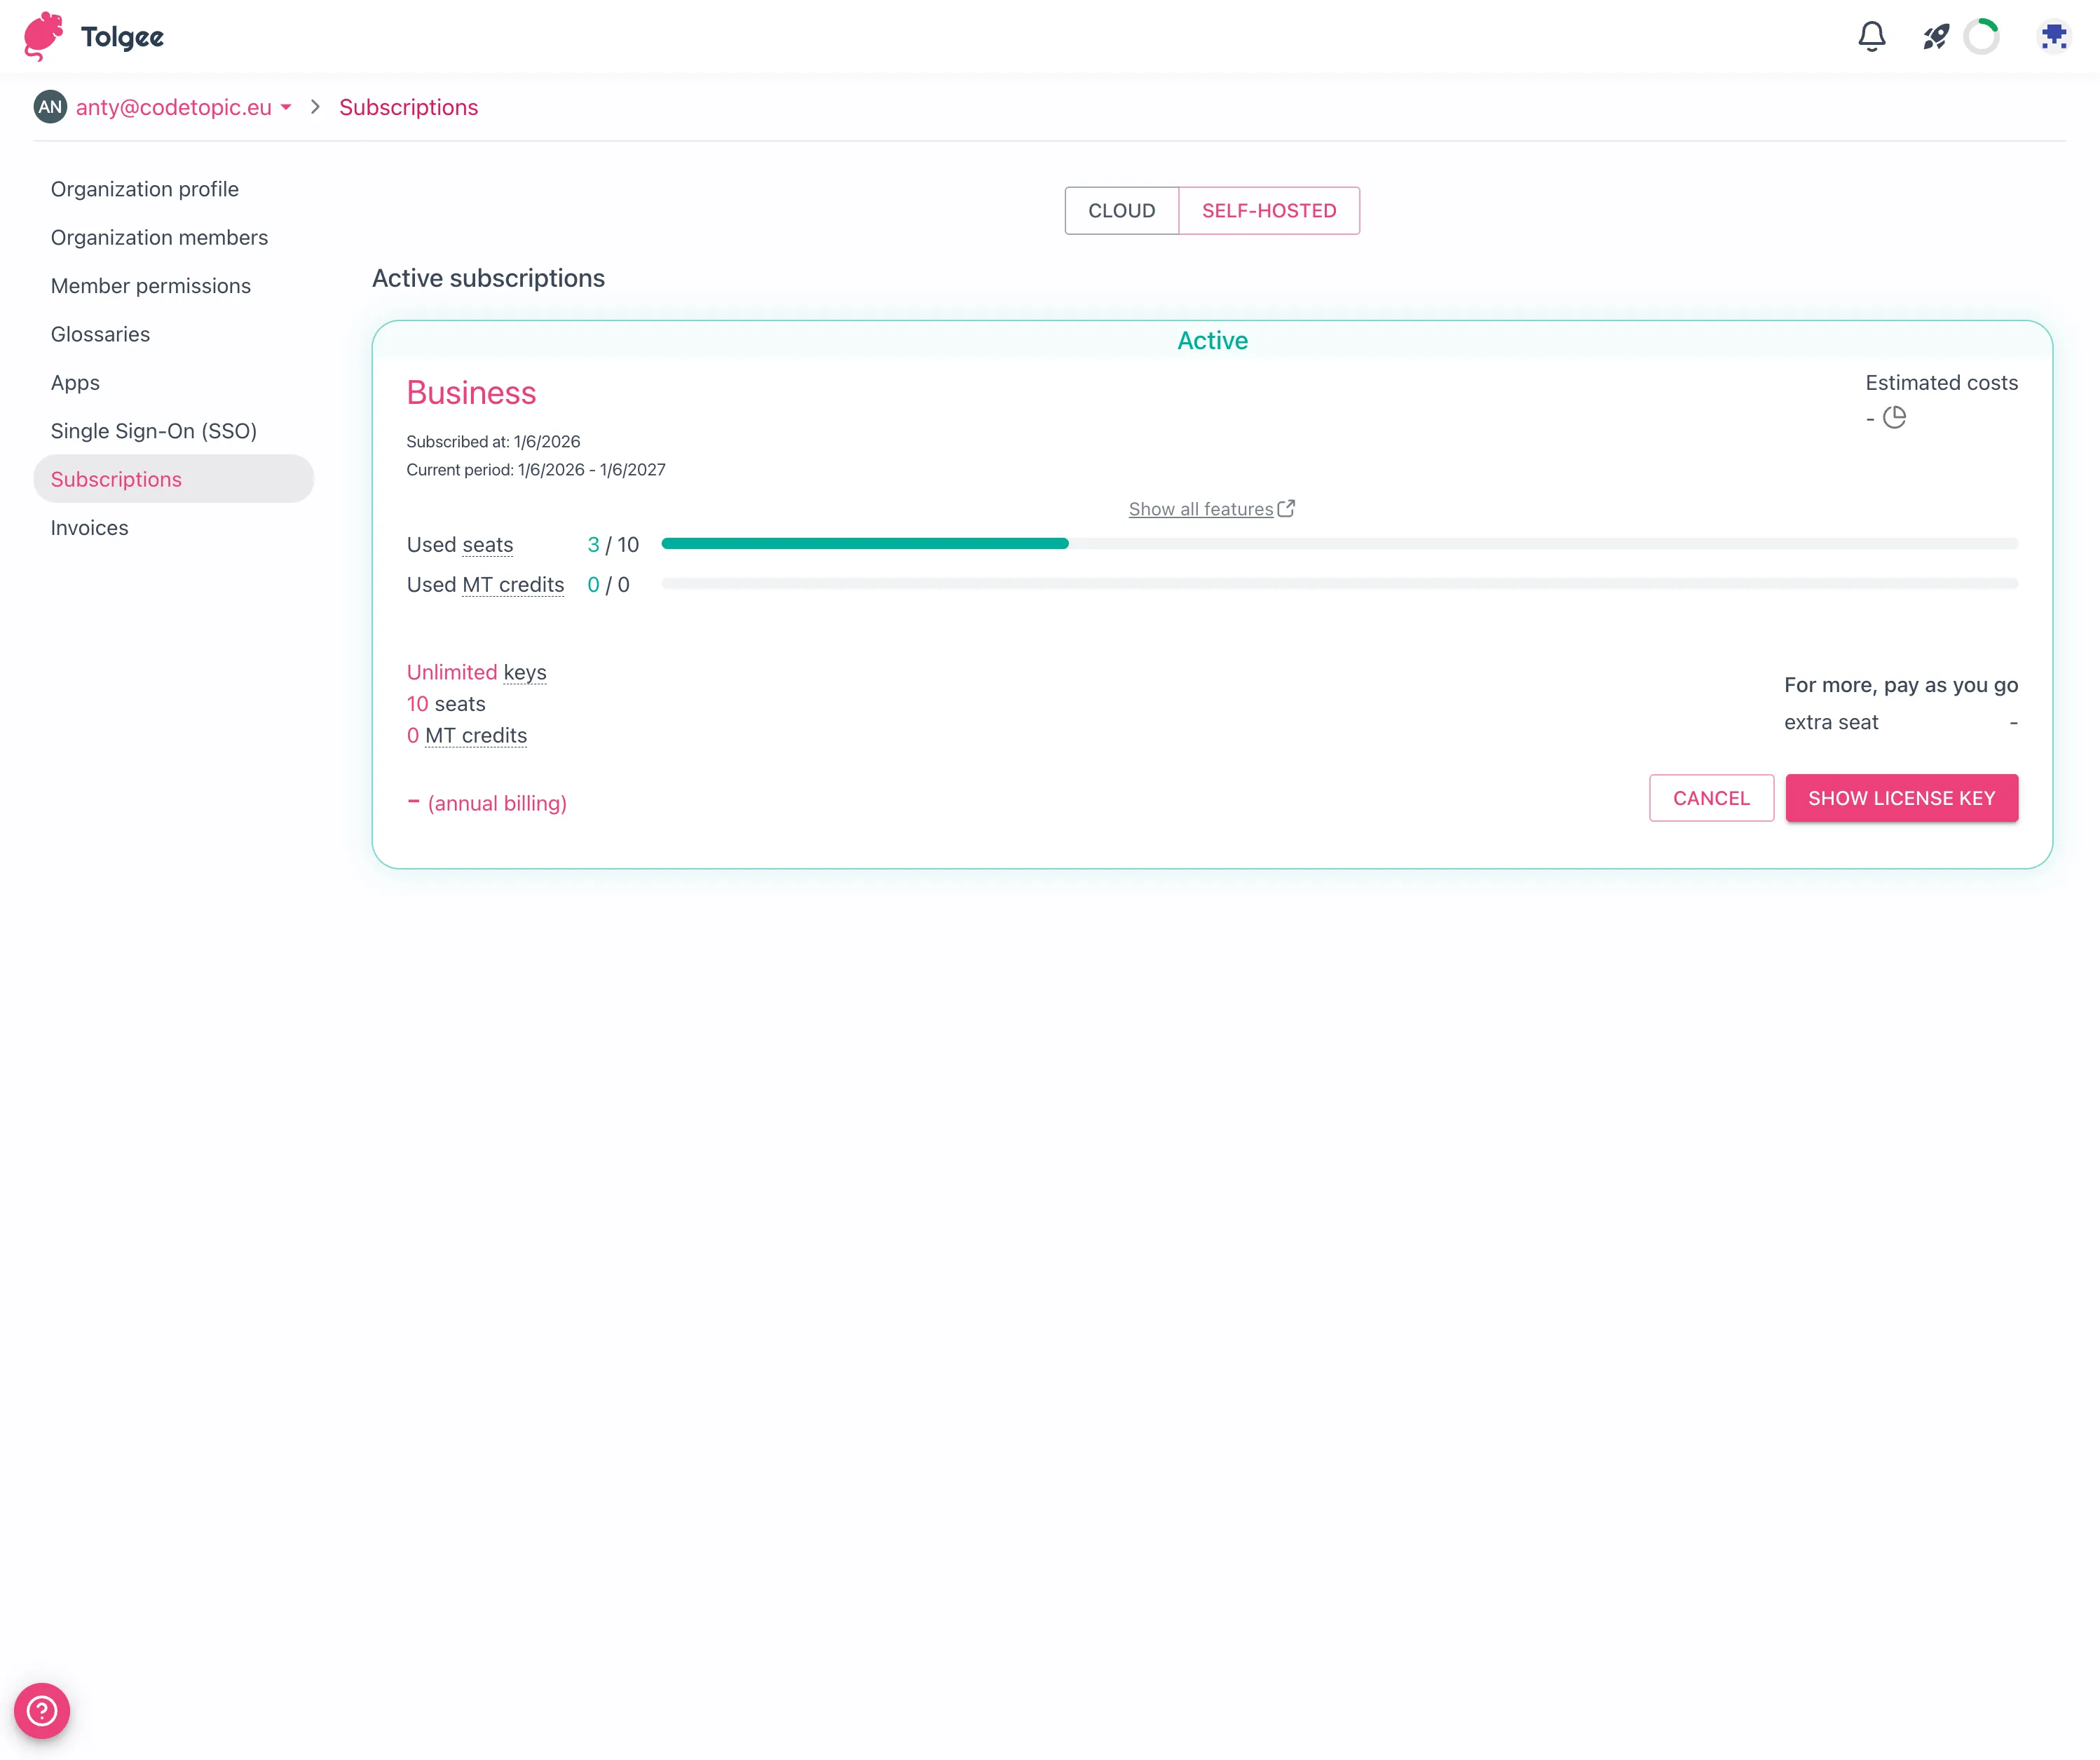Open the user avatar menu

pos(2054,37)
